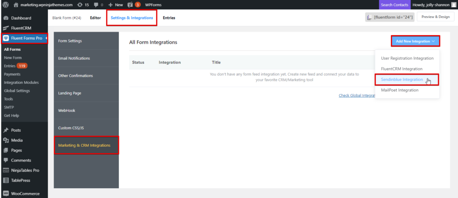
Task: Open Yoast SEO icon with 3 notifications
Action: [131, 4]
